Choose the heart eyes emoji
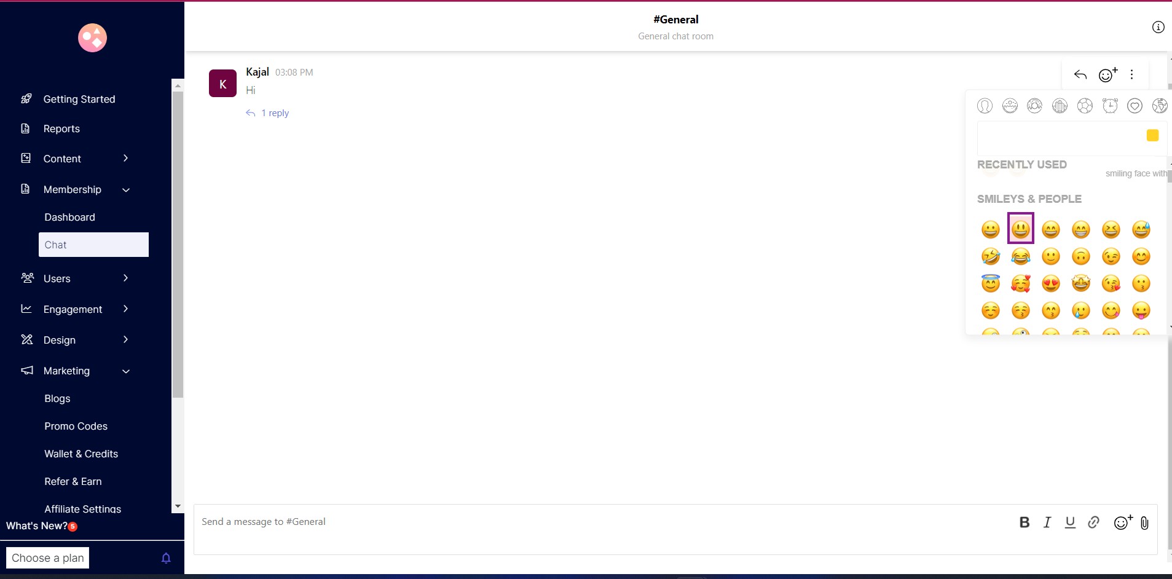 tap(1050, 283)
